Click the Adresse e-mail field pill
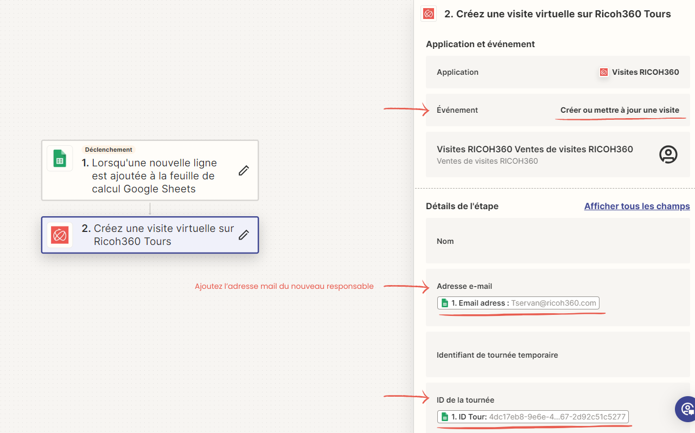Viewport: 695px width, 433px height. pos(518,303)
